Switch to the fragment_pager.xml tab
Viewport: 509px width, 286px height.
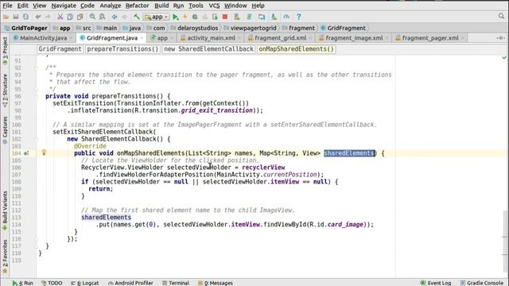(430, 38)
